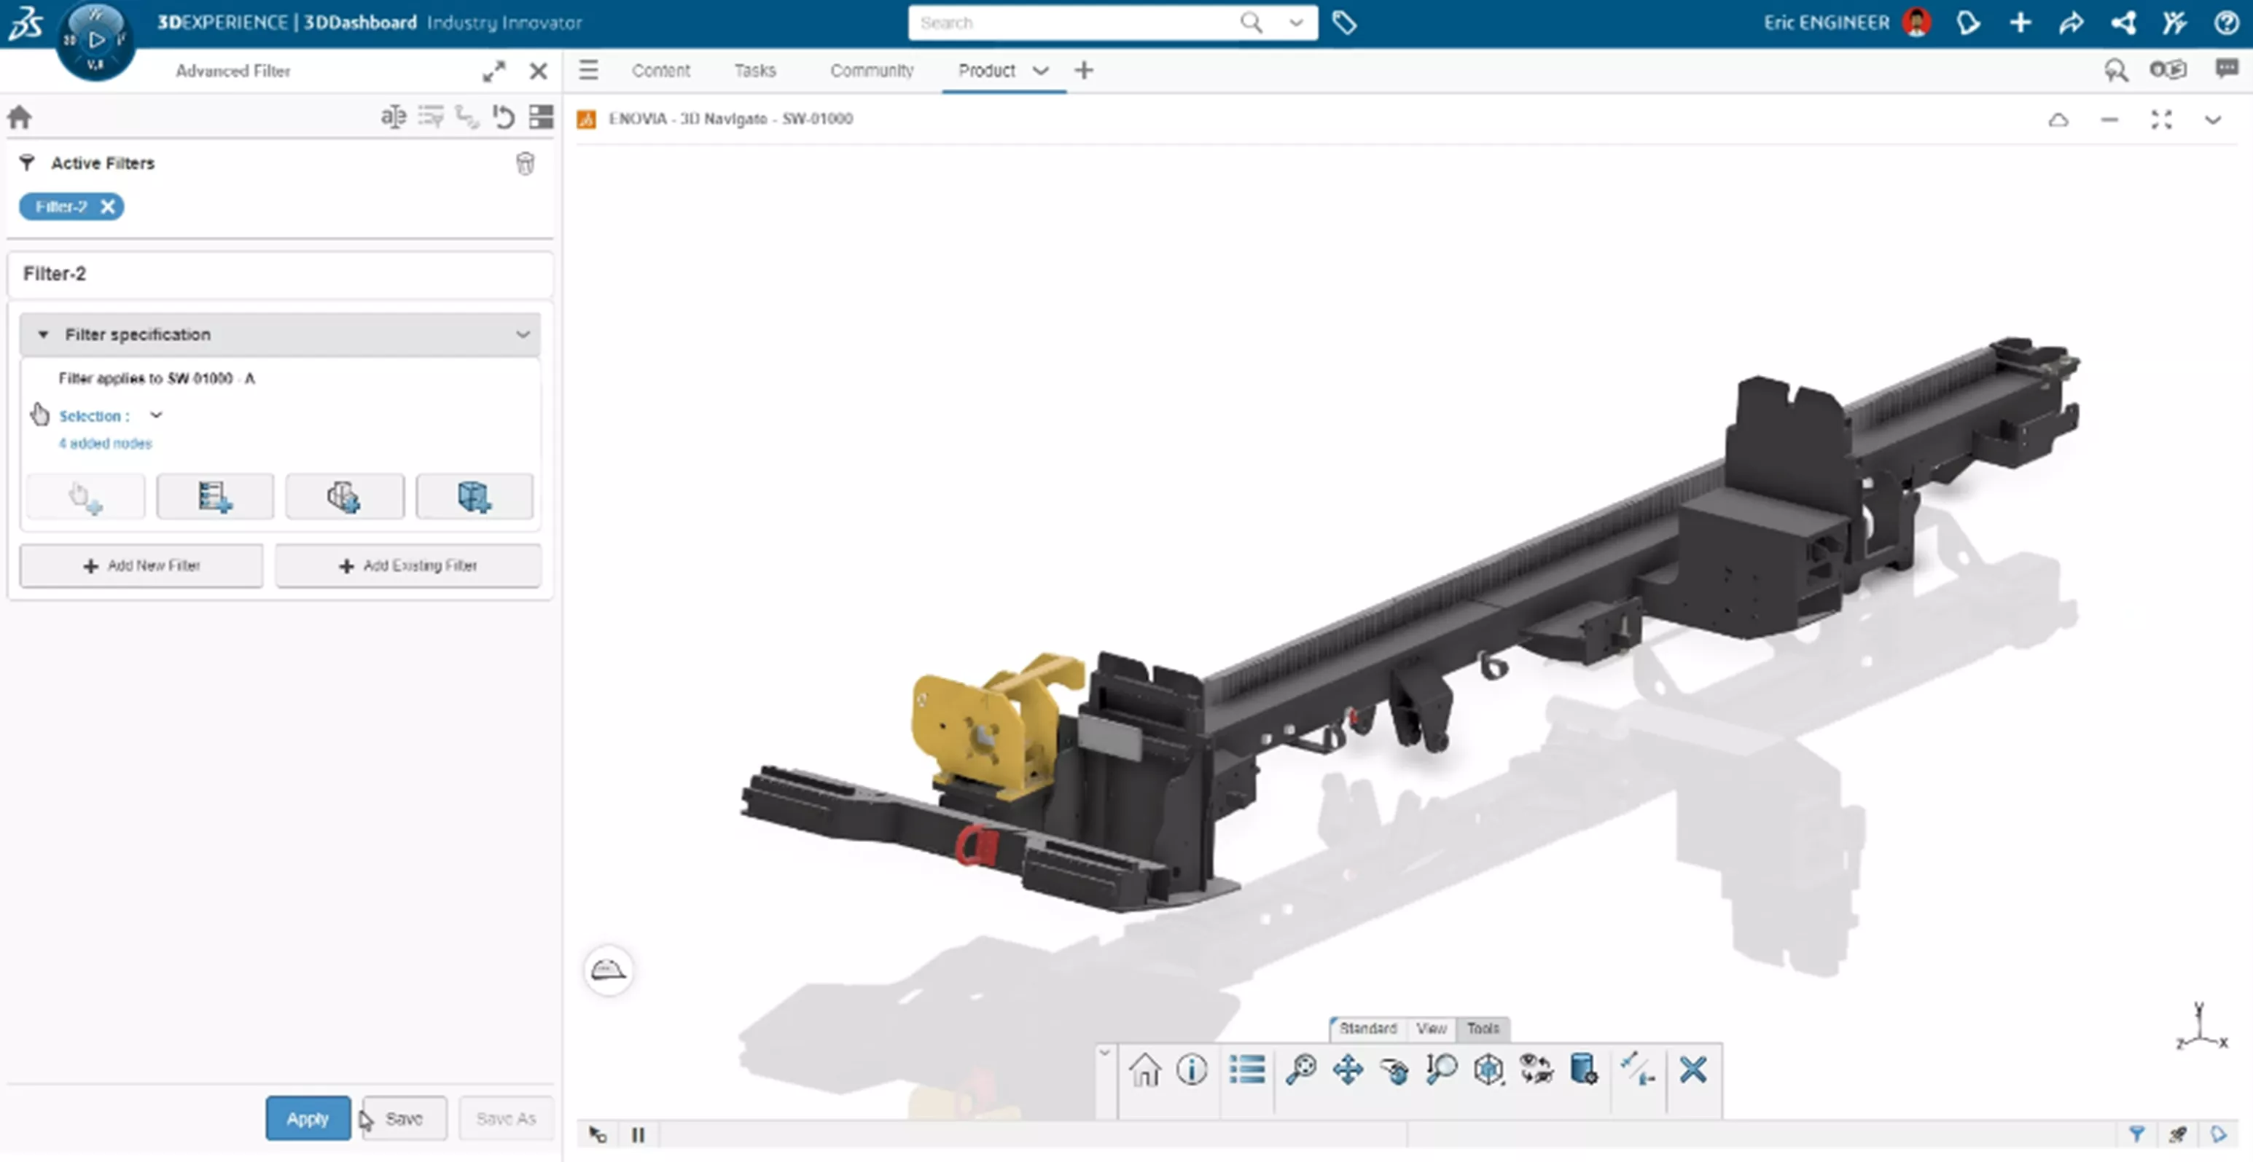Image resolution: width=2253 pixels, height=1162 pixels.
Task: Click Add New Filter button
Action: click(141, 565)
